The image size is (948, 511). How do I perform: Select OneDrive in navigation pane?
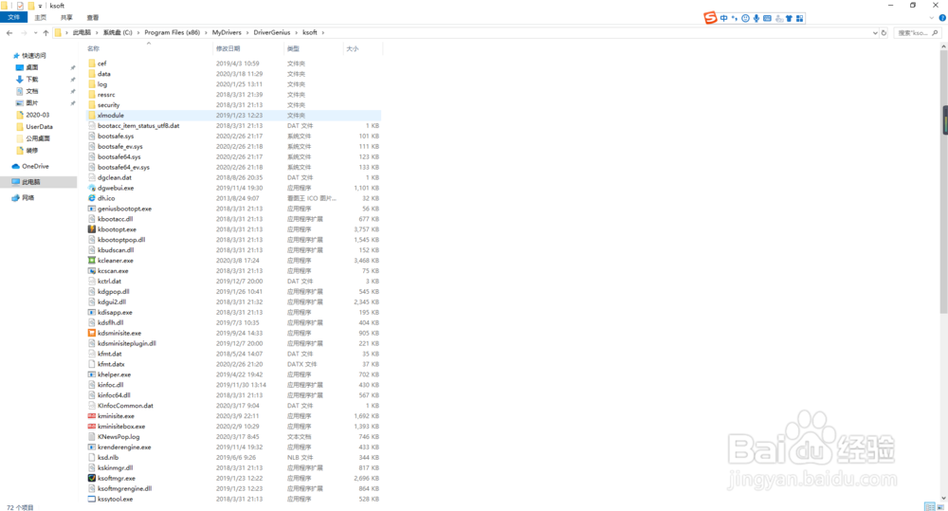pyautogui.click(x=35, y=166)
